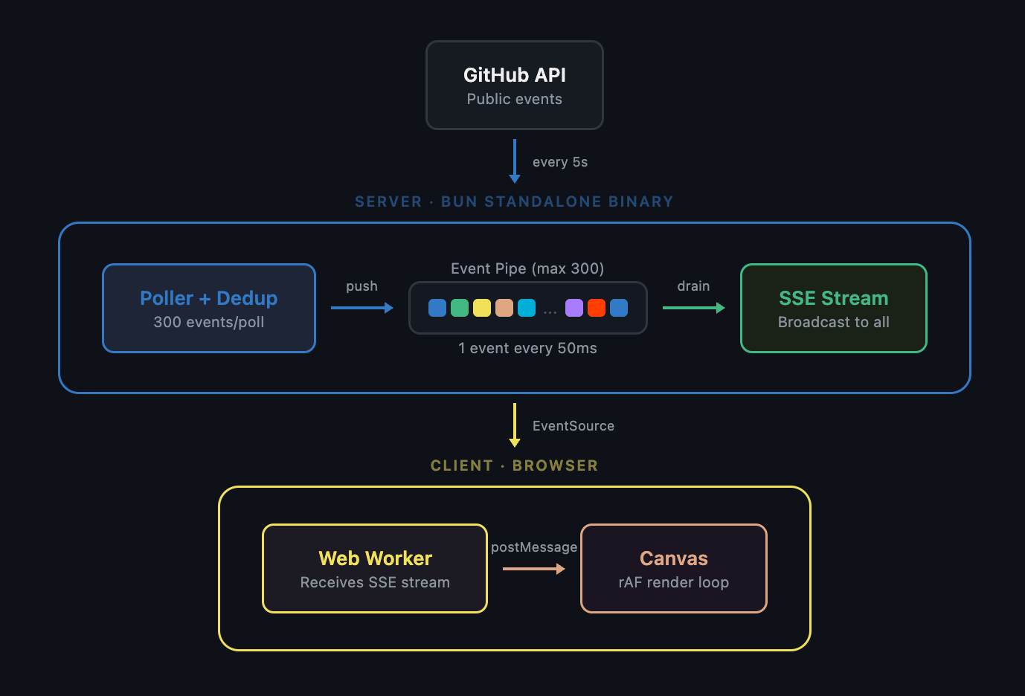The image size is (1025, 696).
Task: Click the 'Event Pipe (max 300)' label
Action: (x=527, y=268)
